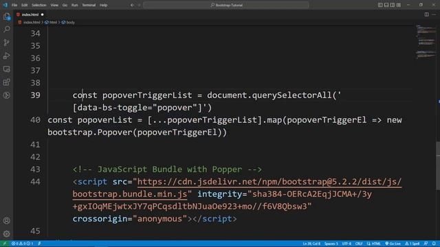Open the editor More Actions ellipsis
This screenshot has width=440, height=247.
click(x=434, y=14)
